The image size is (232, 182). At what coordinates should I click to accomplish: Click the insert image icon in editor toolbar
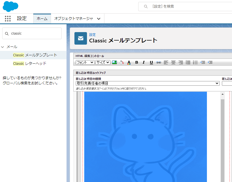pos(115,62)
